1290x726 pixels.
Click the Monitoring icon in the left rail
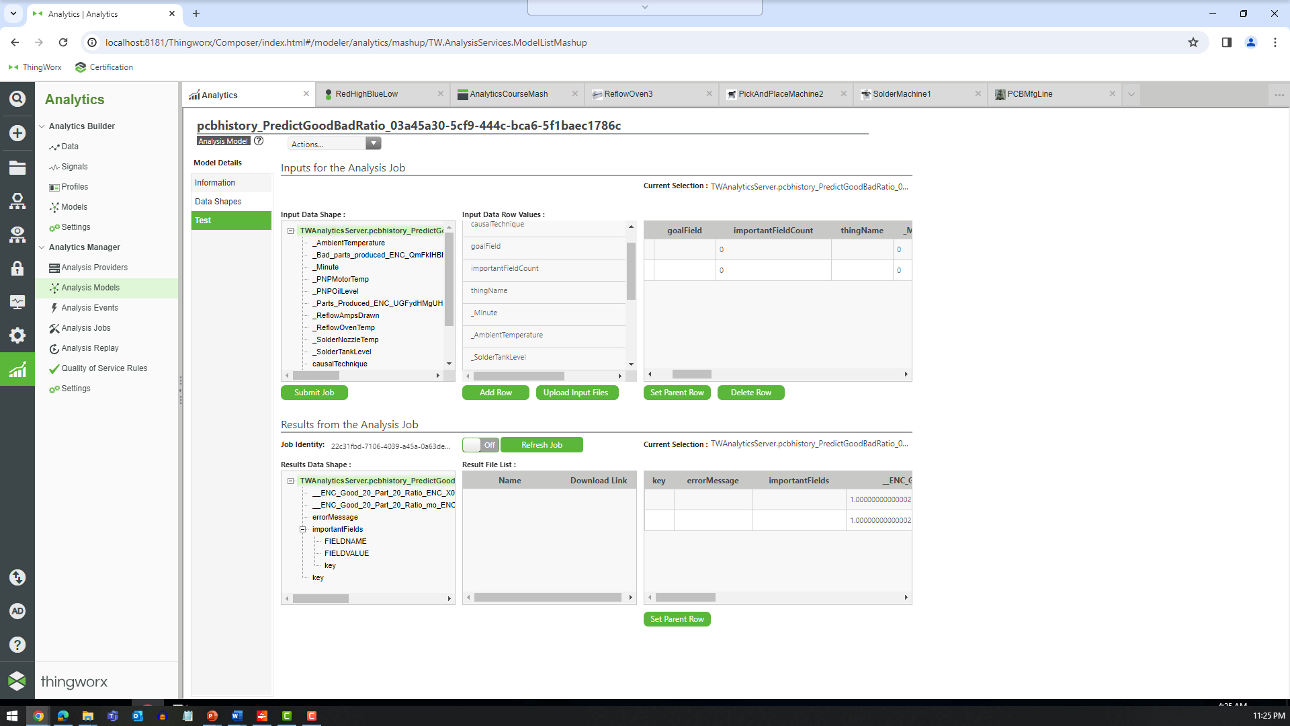click(x=17, y=302)
